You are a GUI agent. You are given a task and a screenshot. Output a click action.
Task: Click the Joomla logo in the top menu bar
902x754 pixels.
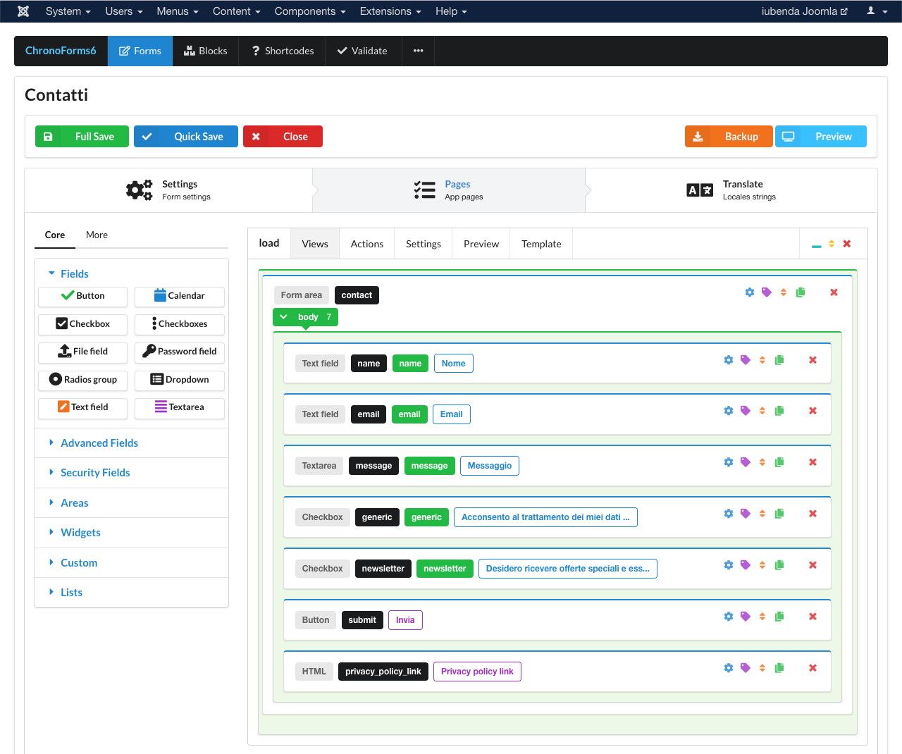pyautogui.click(x=23, y=11)
